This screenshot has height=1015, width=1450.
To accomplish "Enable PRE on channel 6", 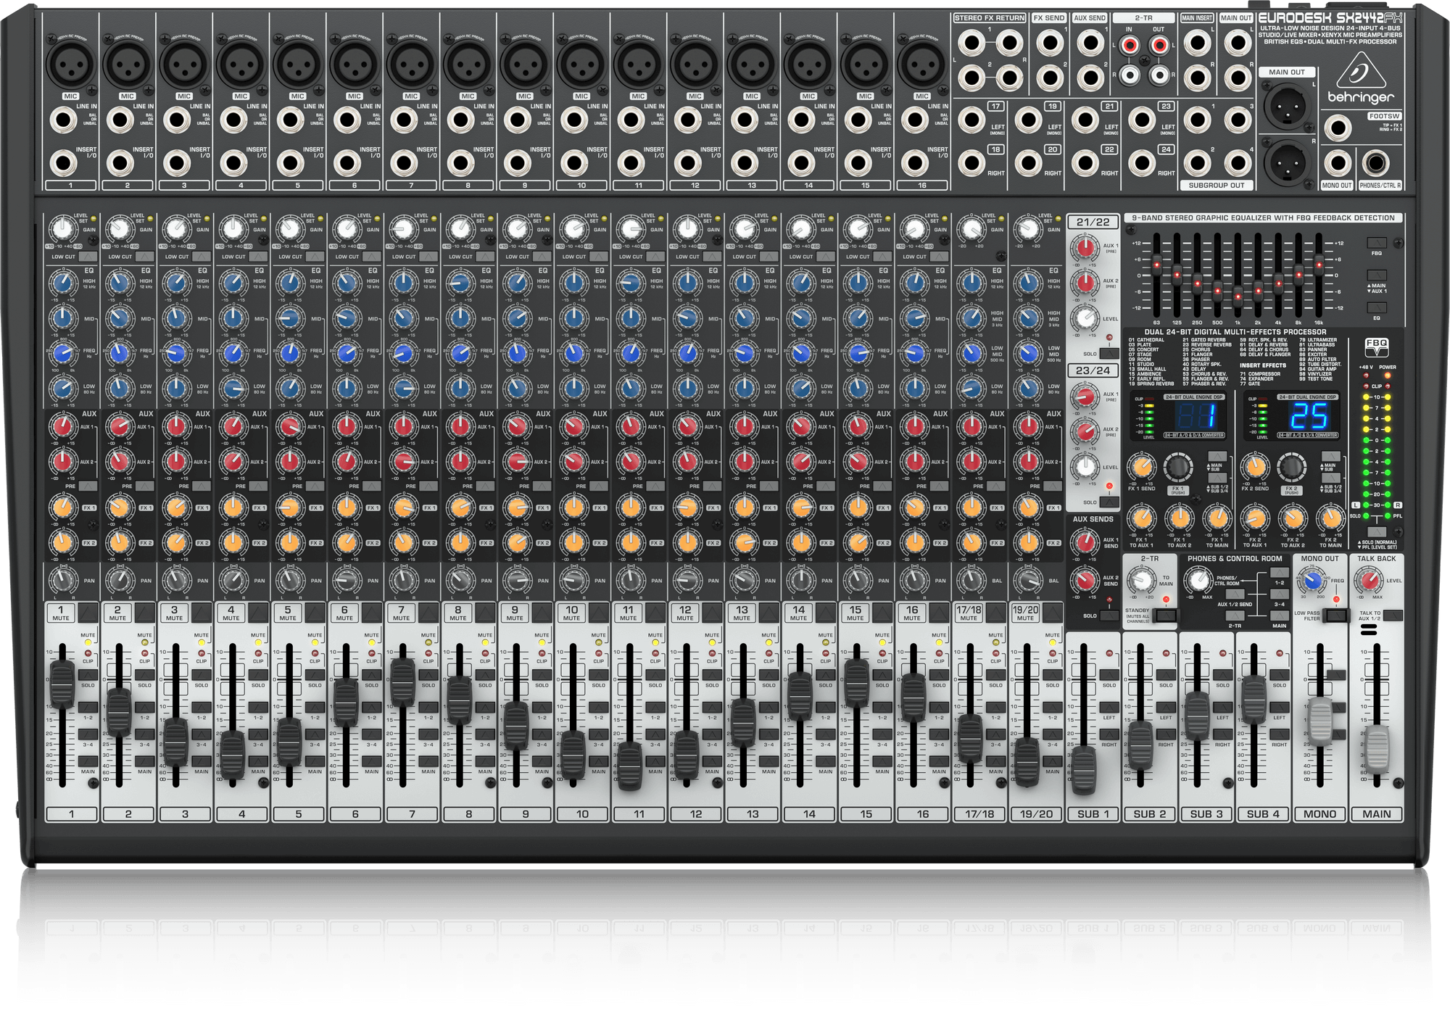I will click(x=372, y=486).
